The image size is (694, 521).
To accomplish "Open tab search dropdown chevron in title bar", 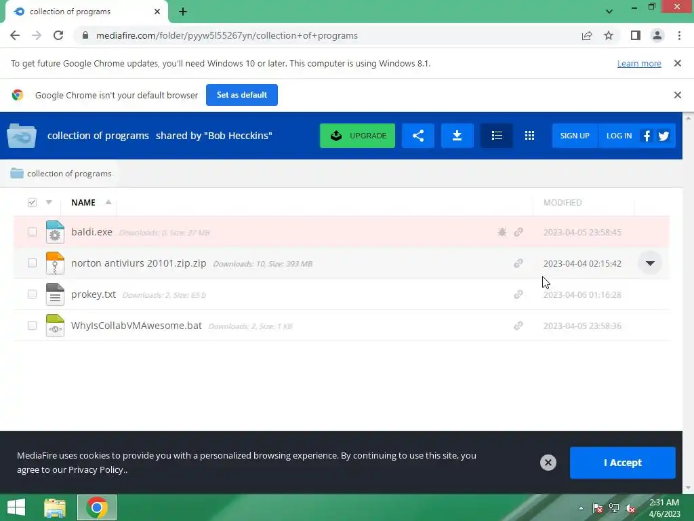I will click(609, 12).
